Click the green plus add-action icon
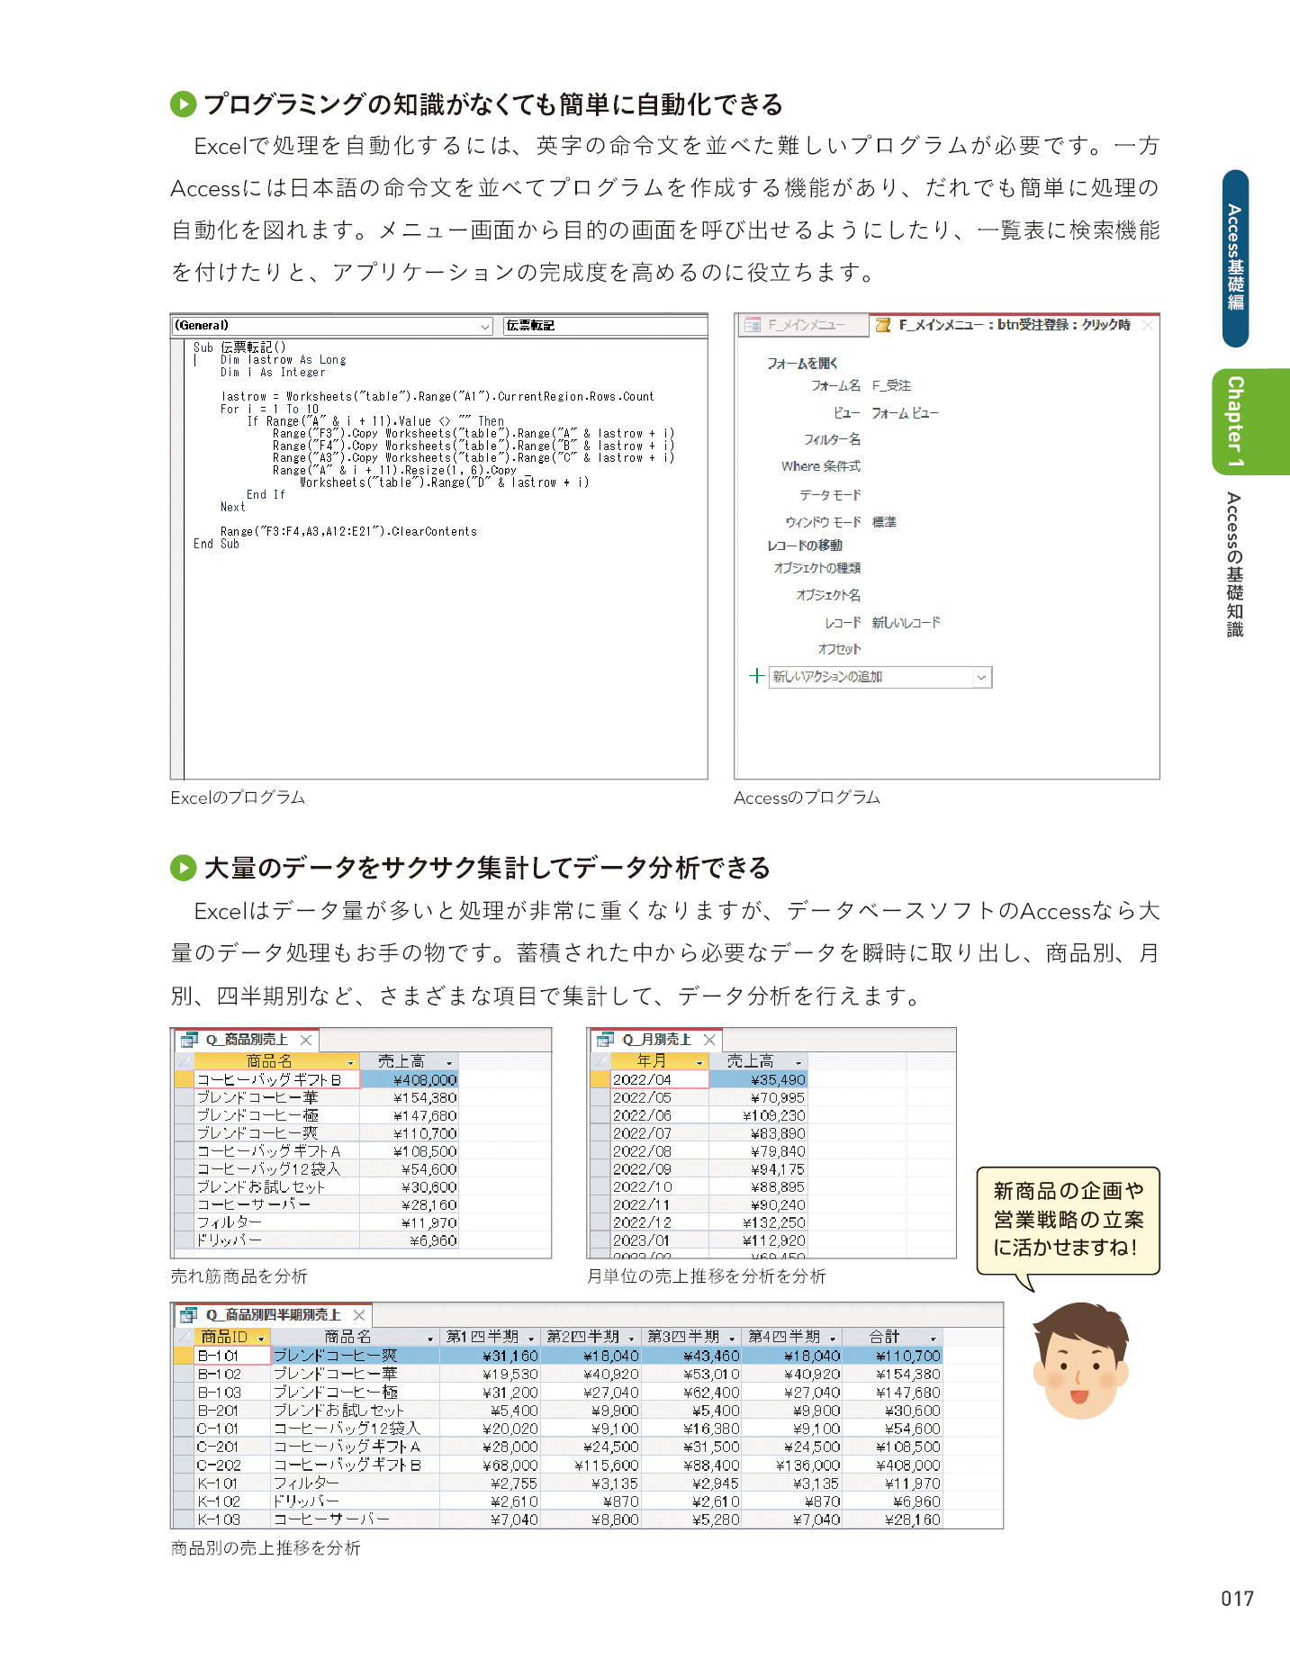 (756, 676)
